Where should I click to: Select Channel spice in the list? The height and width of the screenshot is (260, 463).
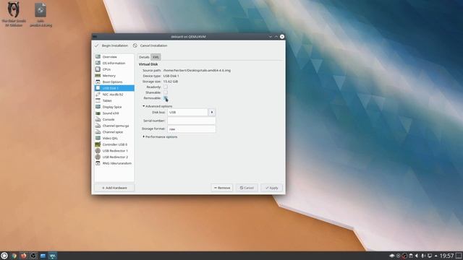[114, 131]
